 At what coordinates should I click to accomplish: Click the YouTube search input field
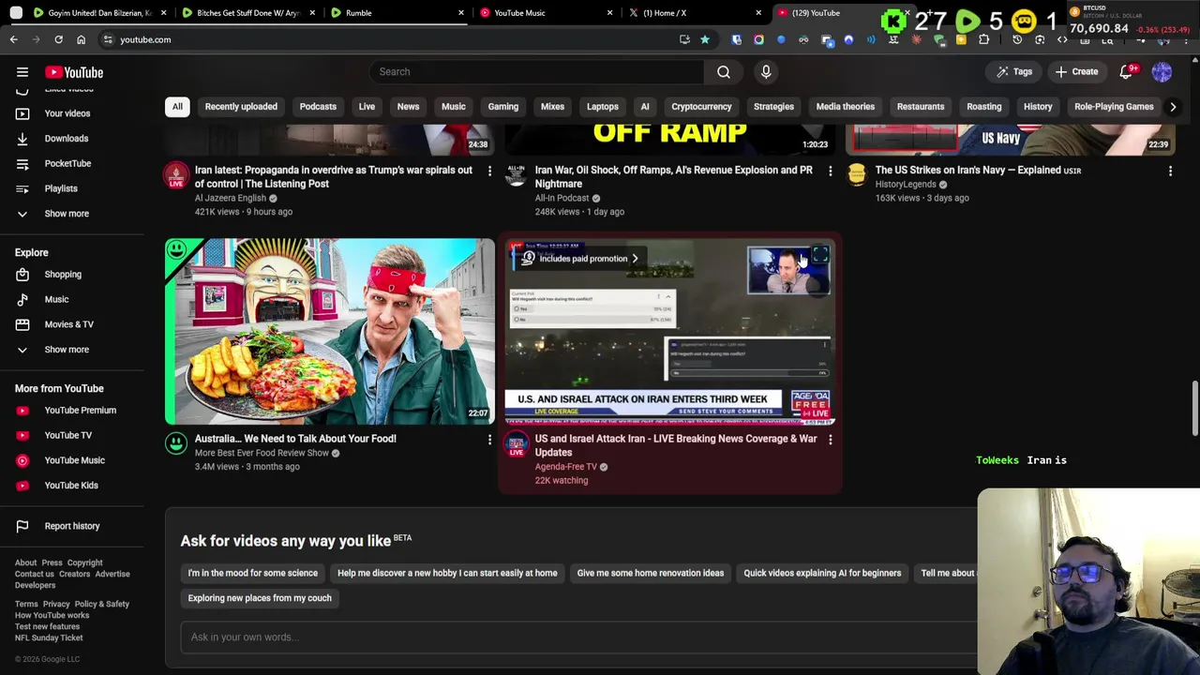[x=536, y=71]
